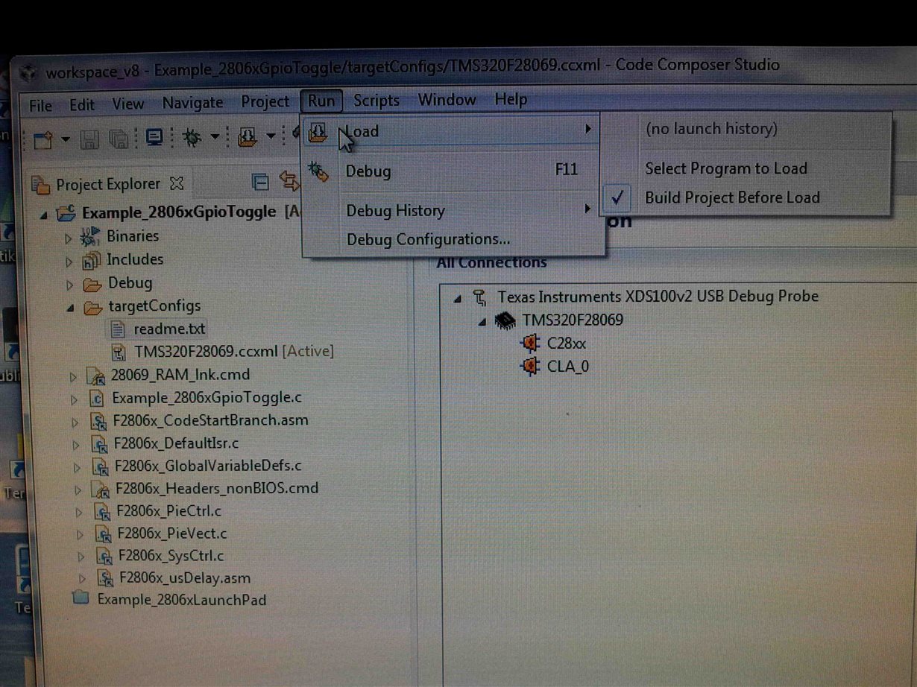Open the Debug History submenu
Image resolution: width=917 pixels, height=687 pixels.
pos(453,211)
